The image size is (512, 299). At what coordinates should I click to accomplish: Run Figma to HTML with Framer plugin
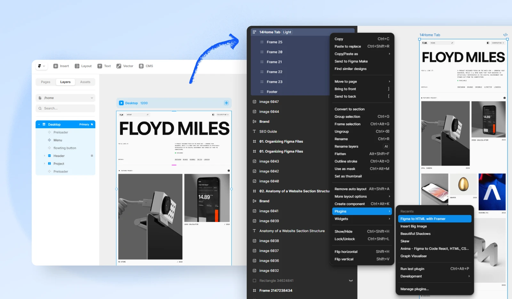(435, 219)
